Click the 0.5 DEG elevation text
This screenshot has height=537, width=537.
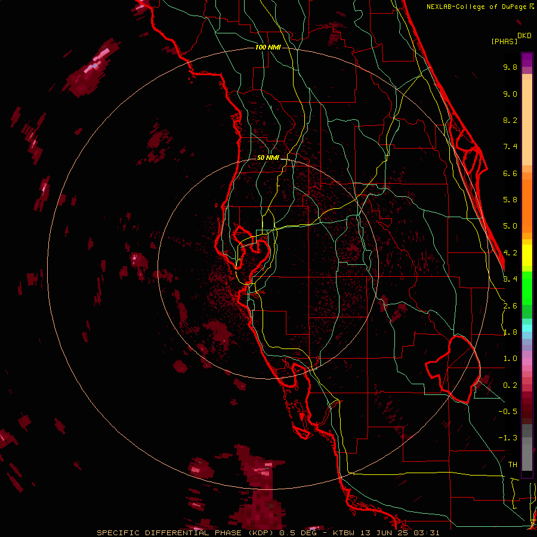click(300, 533)
